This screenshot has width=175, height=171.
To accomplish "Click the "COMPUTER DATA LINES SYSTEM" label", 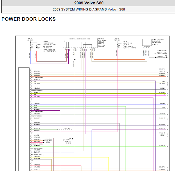I will tap(48, 141).
